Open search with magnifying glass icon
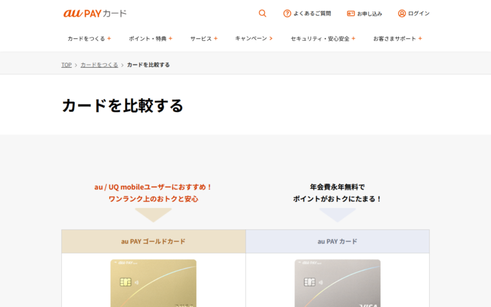This screenshot has width=491, height=307. click(262, 13)
